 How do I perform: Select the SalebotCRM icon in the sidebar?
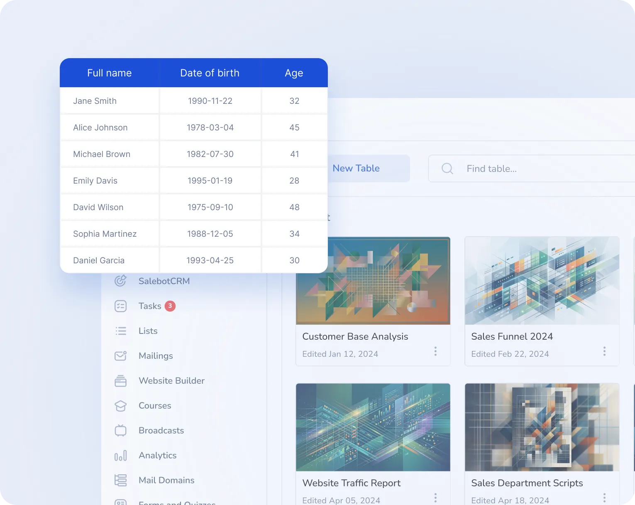click(x=120, y=281)
